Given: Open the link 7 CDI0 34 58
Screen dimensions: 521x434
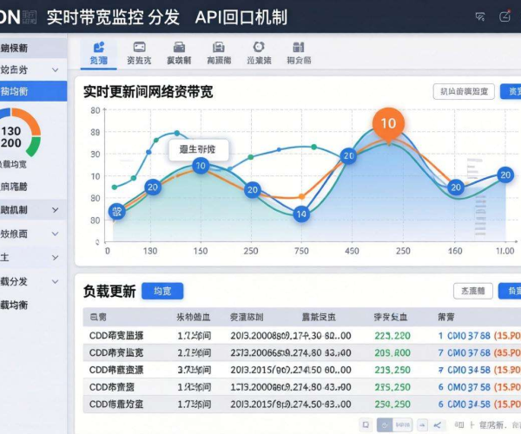Looking at the screenshot, I should (x=465, y=370).
